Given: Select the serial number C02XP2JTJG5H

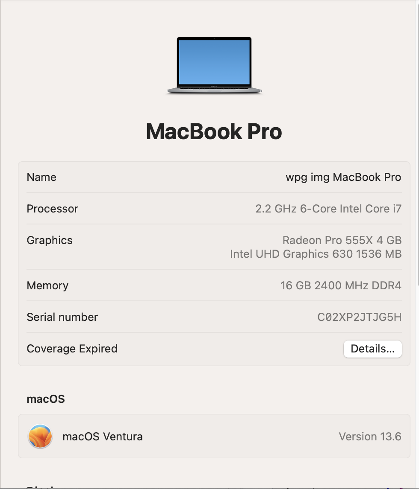Looking at the screenshot, I should tap(359, 317).
